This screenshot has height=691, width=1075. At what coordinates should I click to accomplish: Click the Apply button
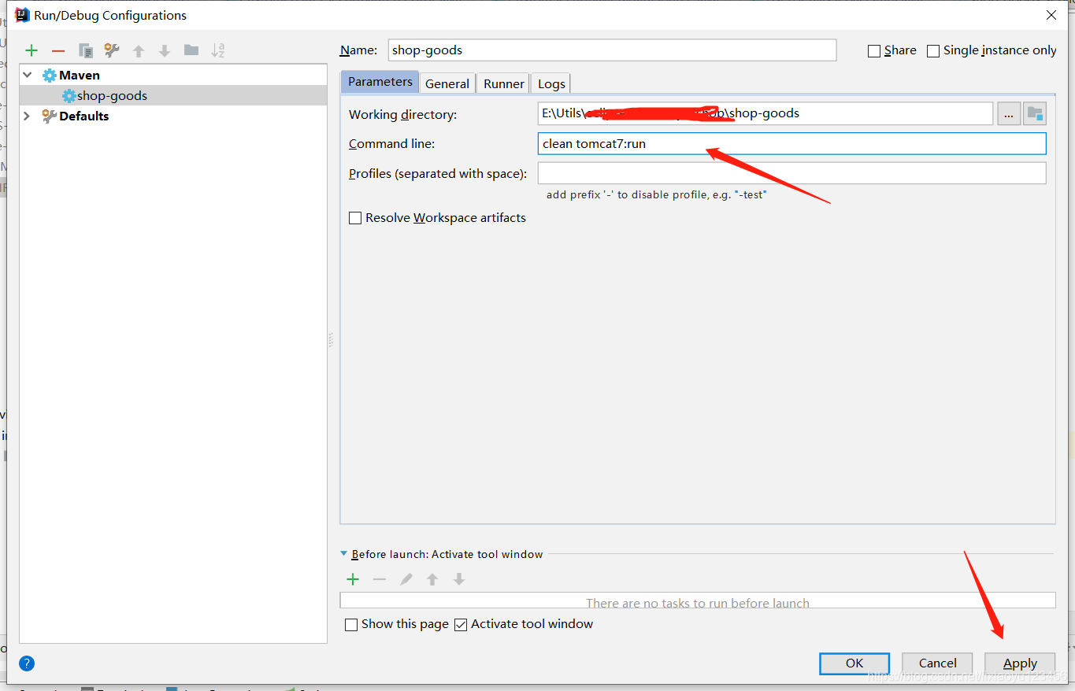1020,663
